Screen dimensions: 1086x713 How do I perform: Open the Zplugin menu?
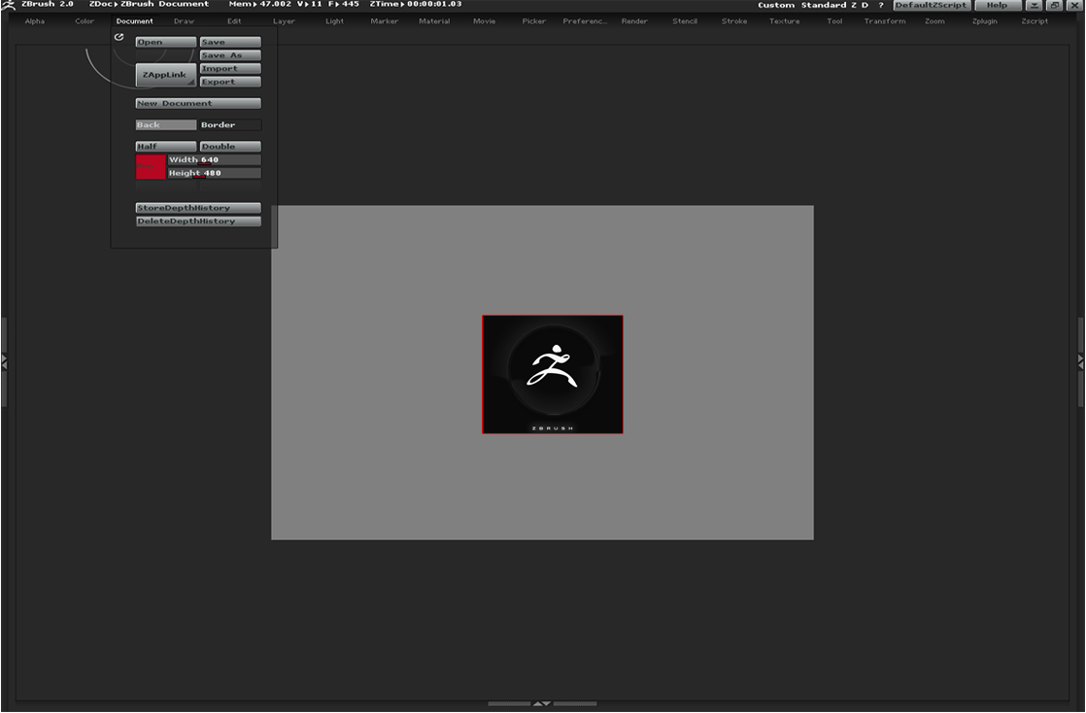[984, 21]
